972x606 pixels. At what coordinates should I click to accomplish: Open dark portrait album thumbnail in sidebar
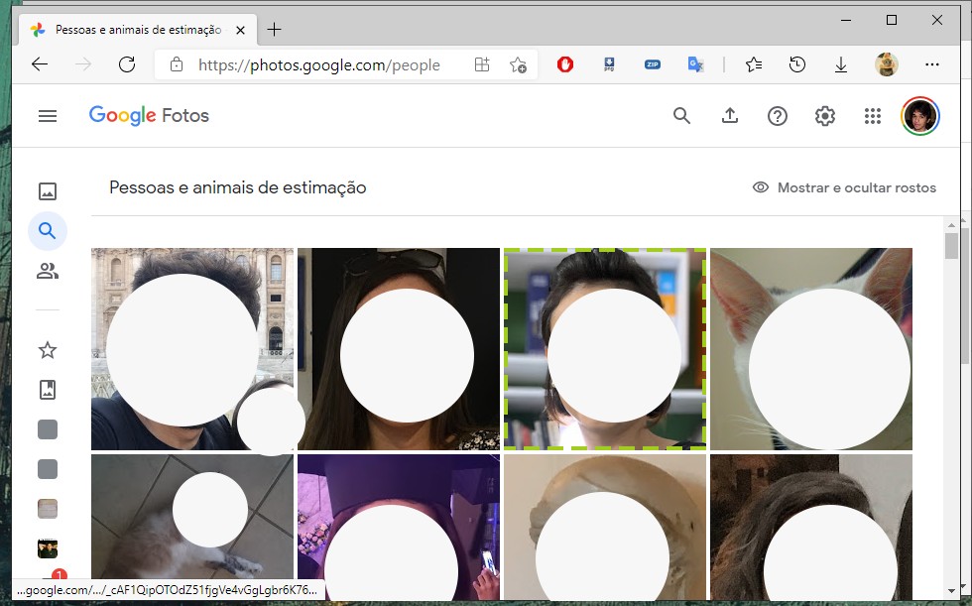(48, 548)
